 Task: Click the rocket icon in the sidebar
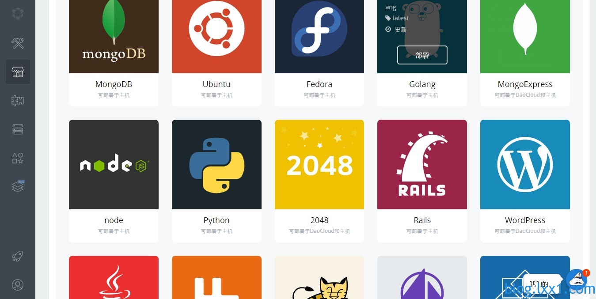click(x=18, y=256)
